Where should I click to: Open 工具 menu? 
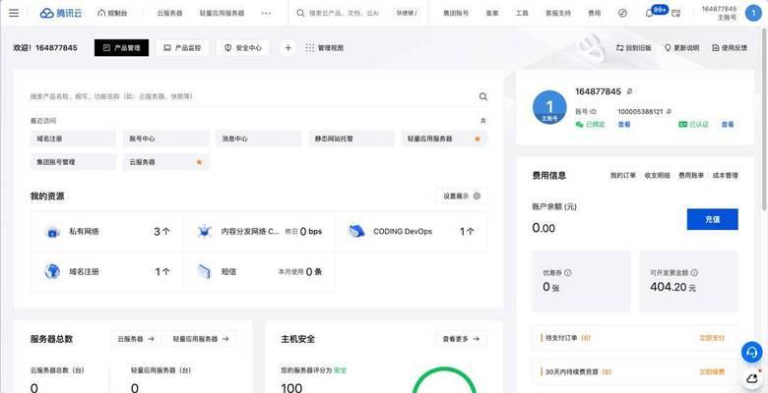(522, 13)
